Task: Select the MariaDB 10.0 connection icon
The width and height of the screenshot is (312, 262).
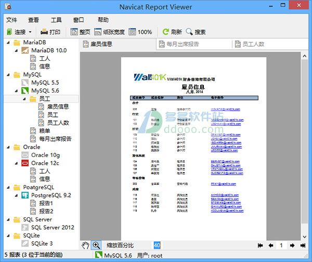Action: 25,50
